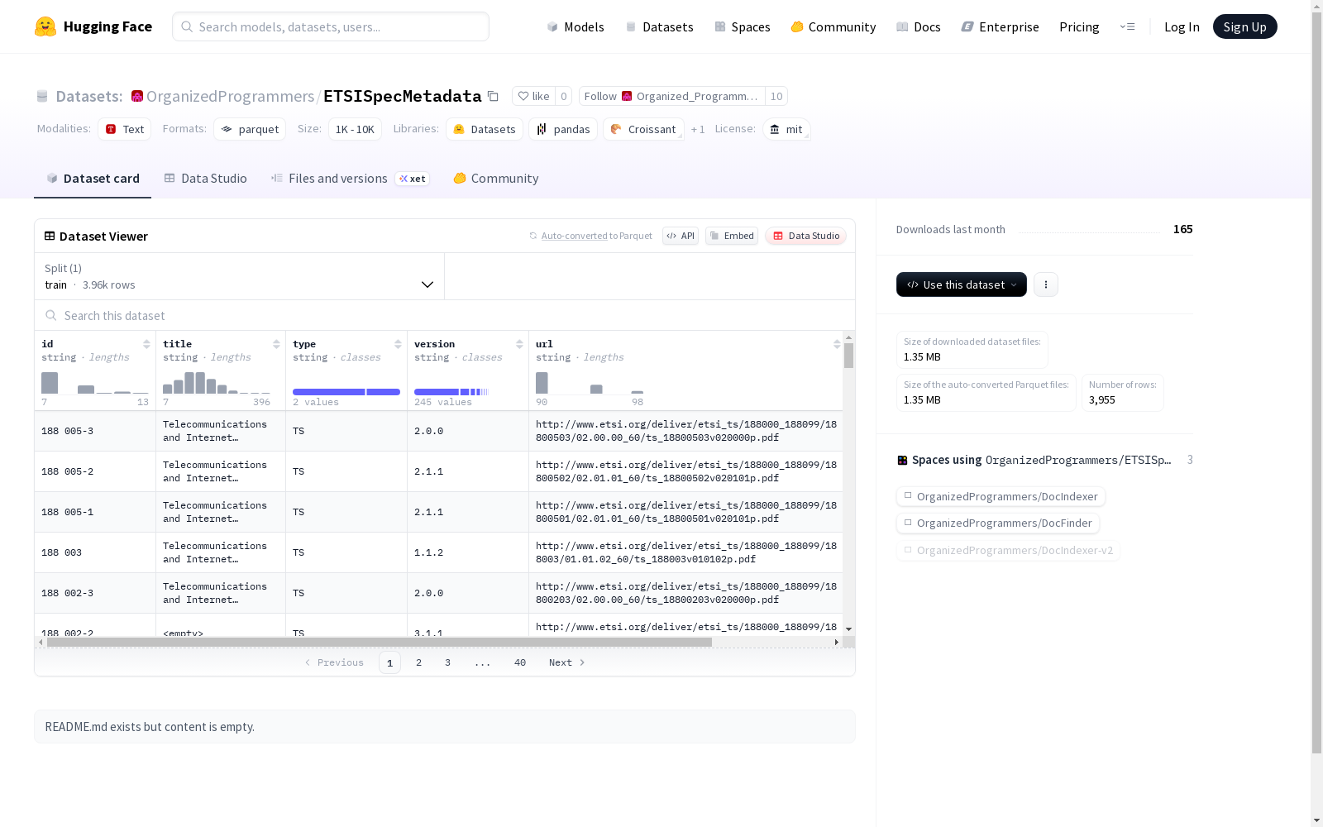The width and height of the screenshot is (1323, 827).
Task: Open the Dataset card tab
Action: [x=93, y=179]
